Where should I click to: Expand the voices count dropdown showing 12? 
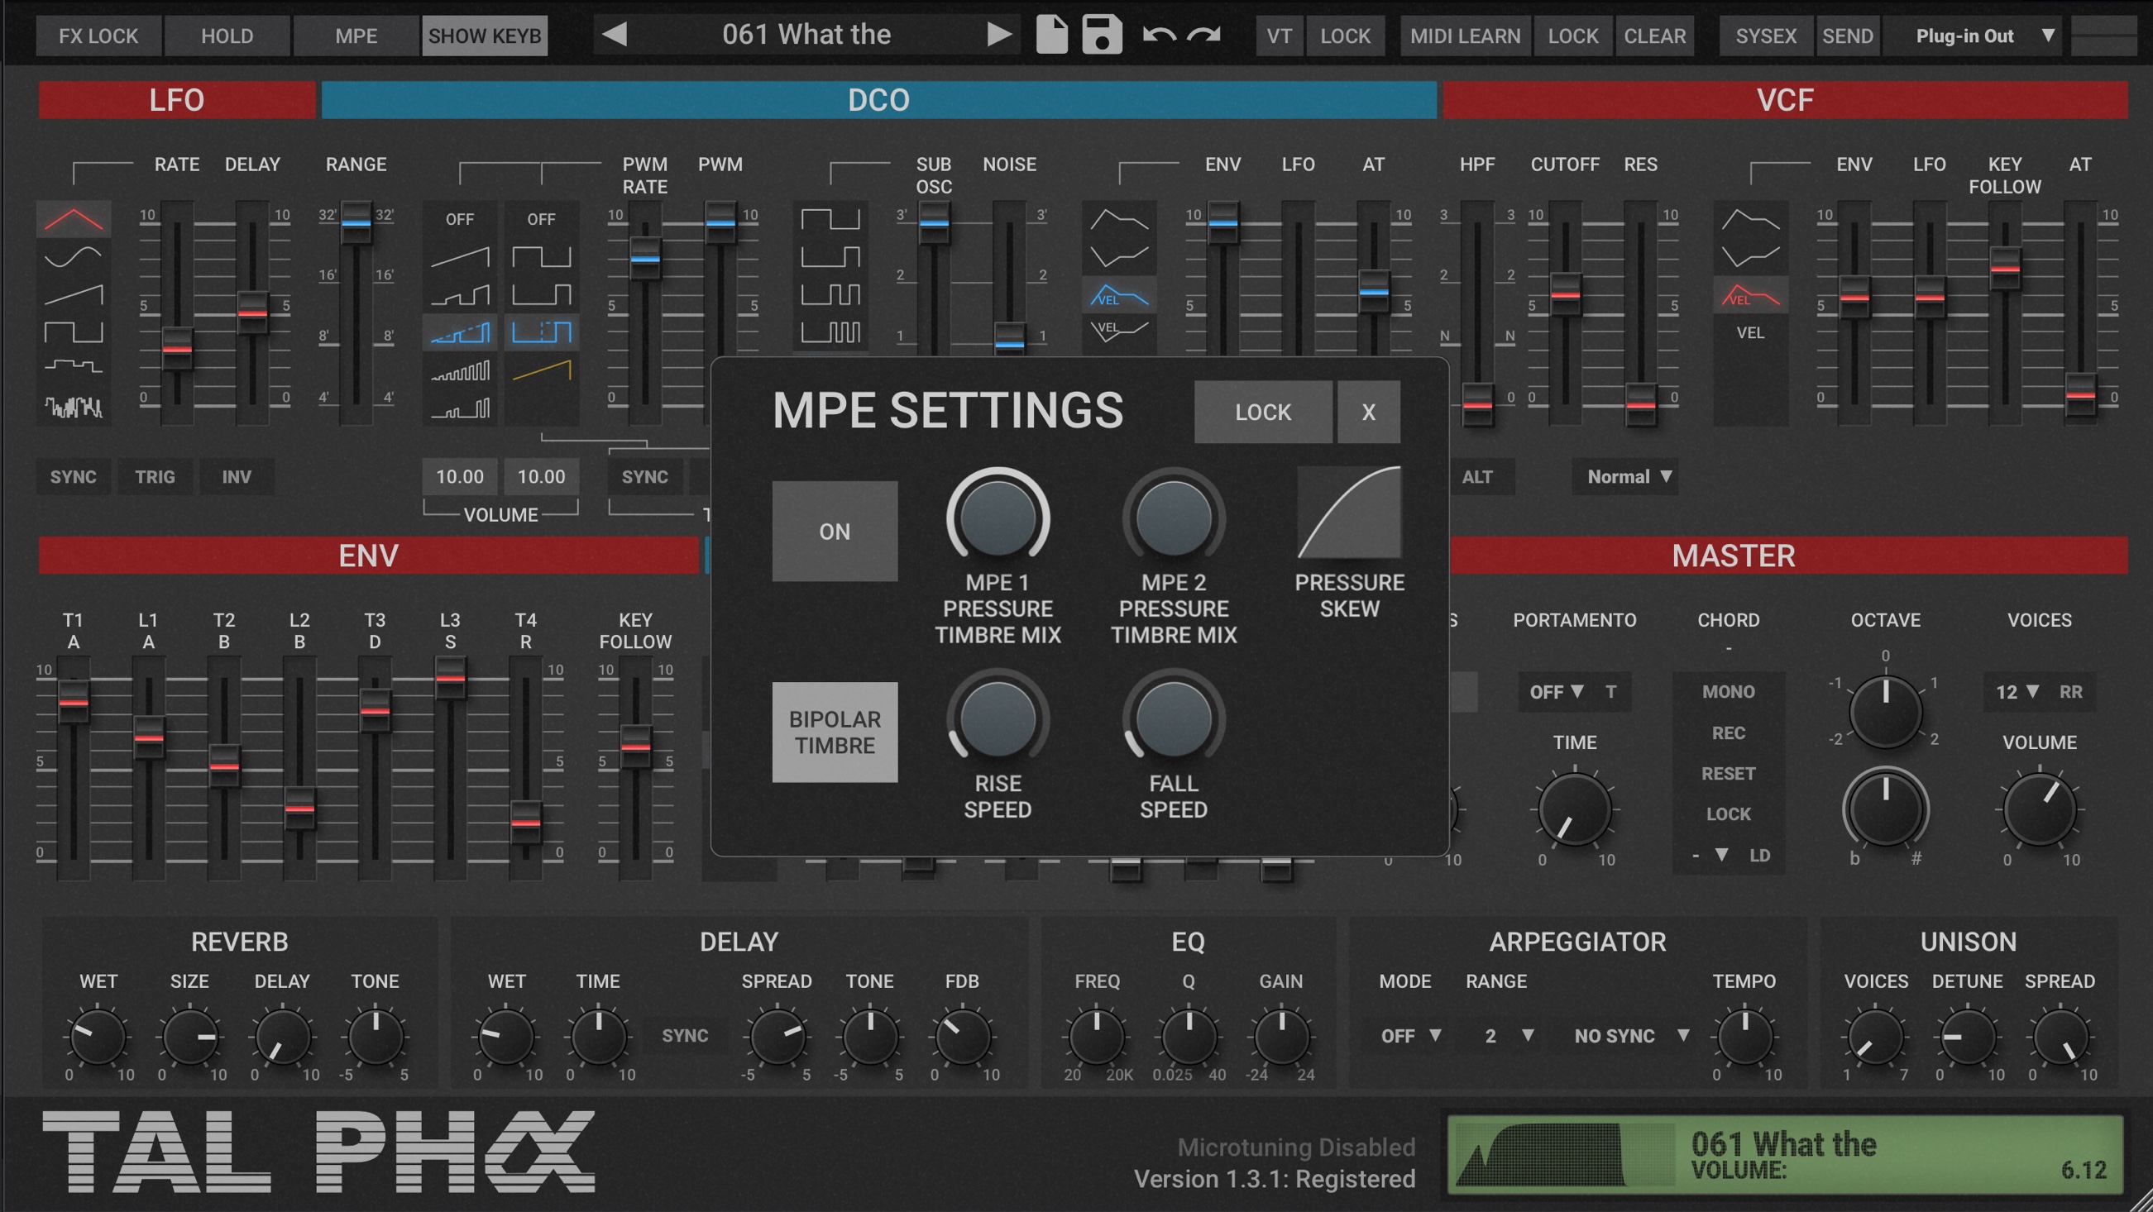tap(2016, 692)
